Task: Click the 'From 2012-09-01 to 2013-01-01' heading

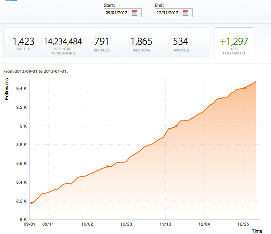Action: [x=36, y=72]
